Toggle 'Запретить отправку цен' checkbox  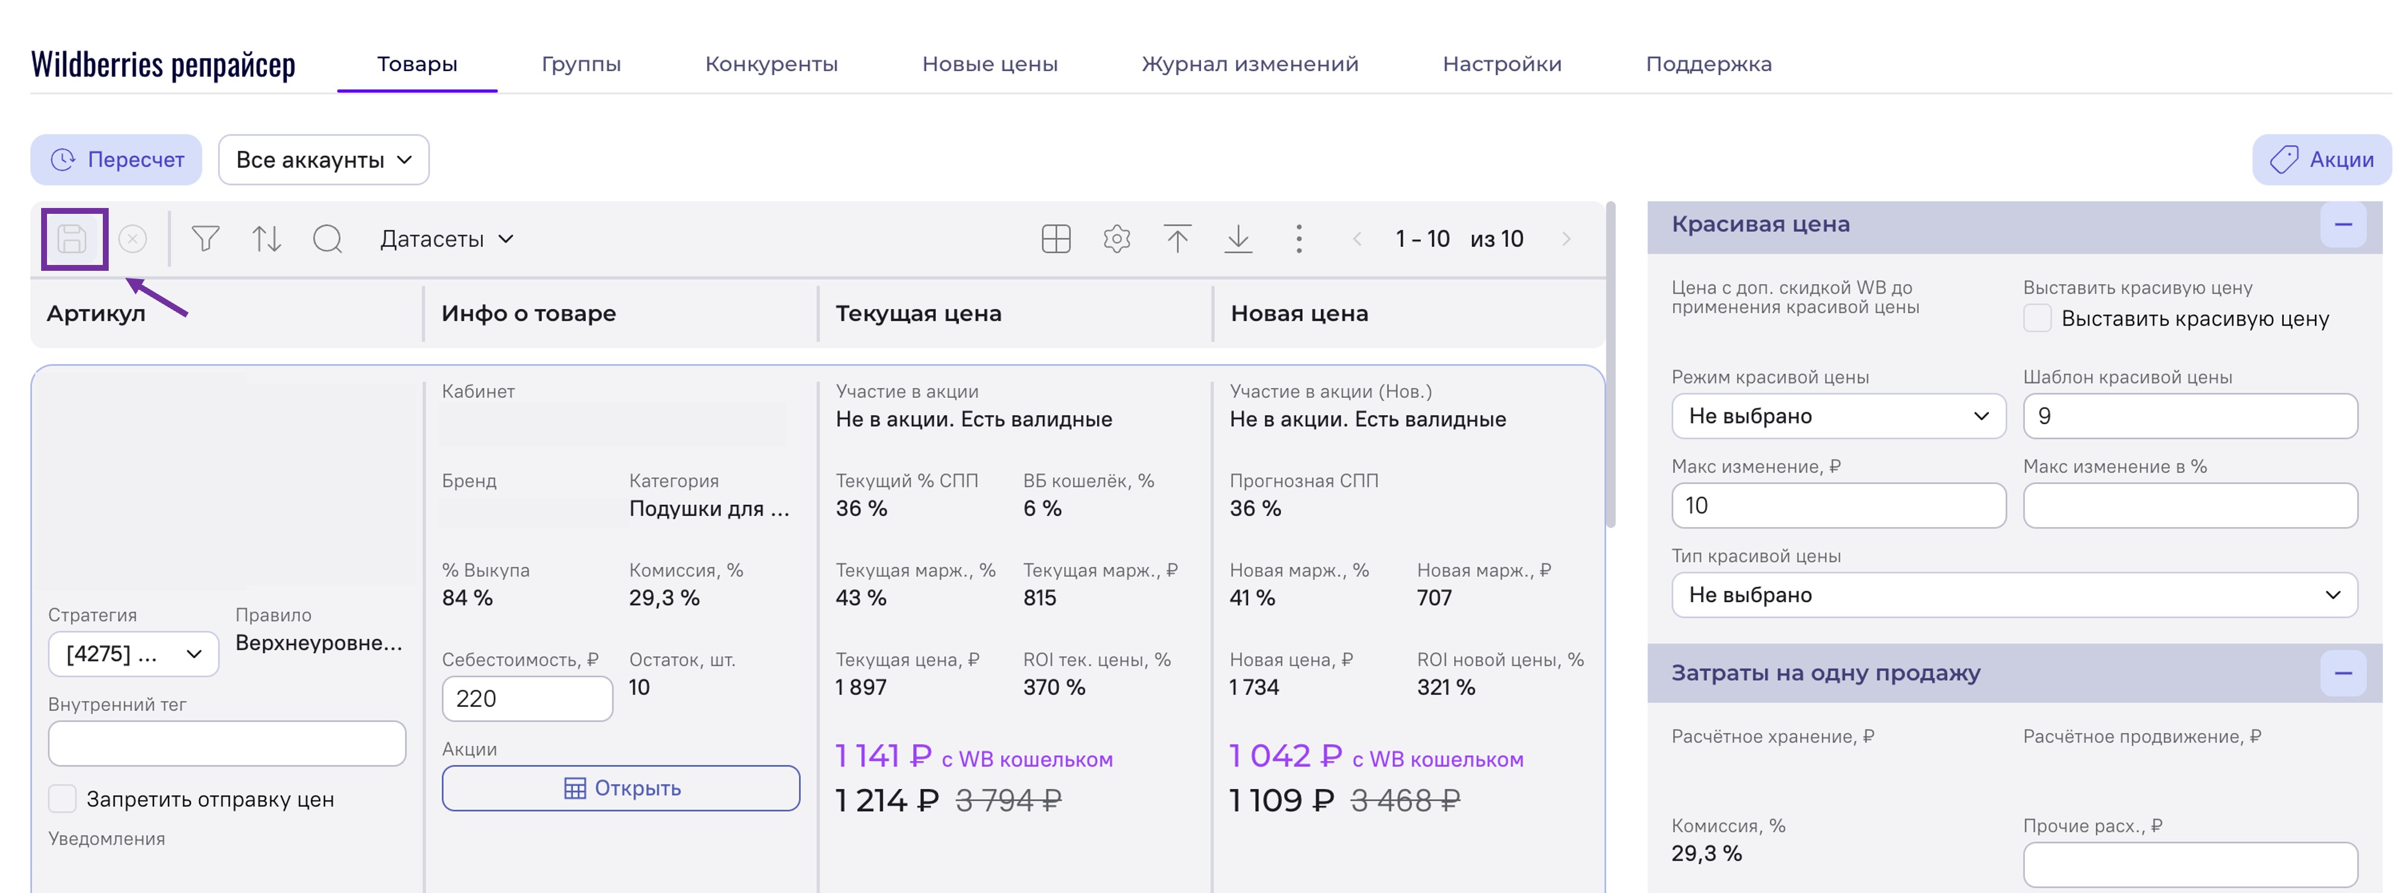point(62,799)
